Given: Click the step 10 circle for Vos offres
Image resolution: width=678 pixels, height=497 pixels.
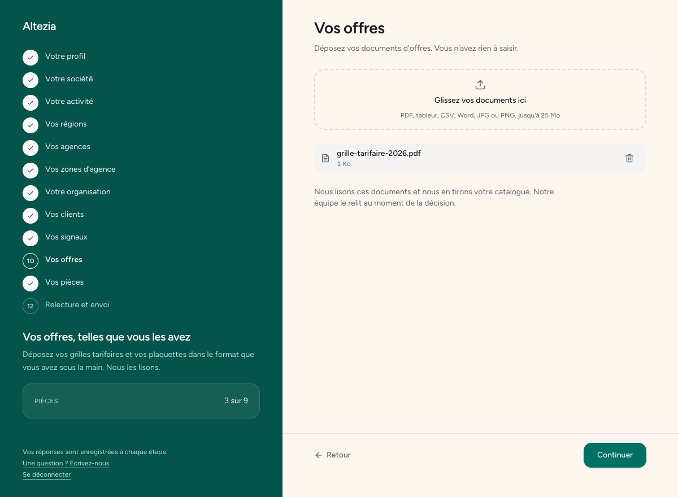Looking at the screenshot, I should (x=31, y=261).
